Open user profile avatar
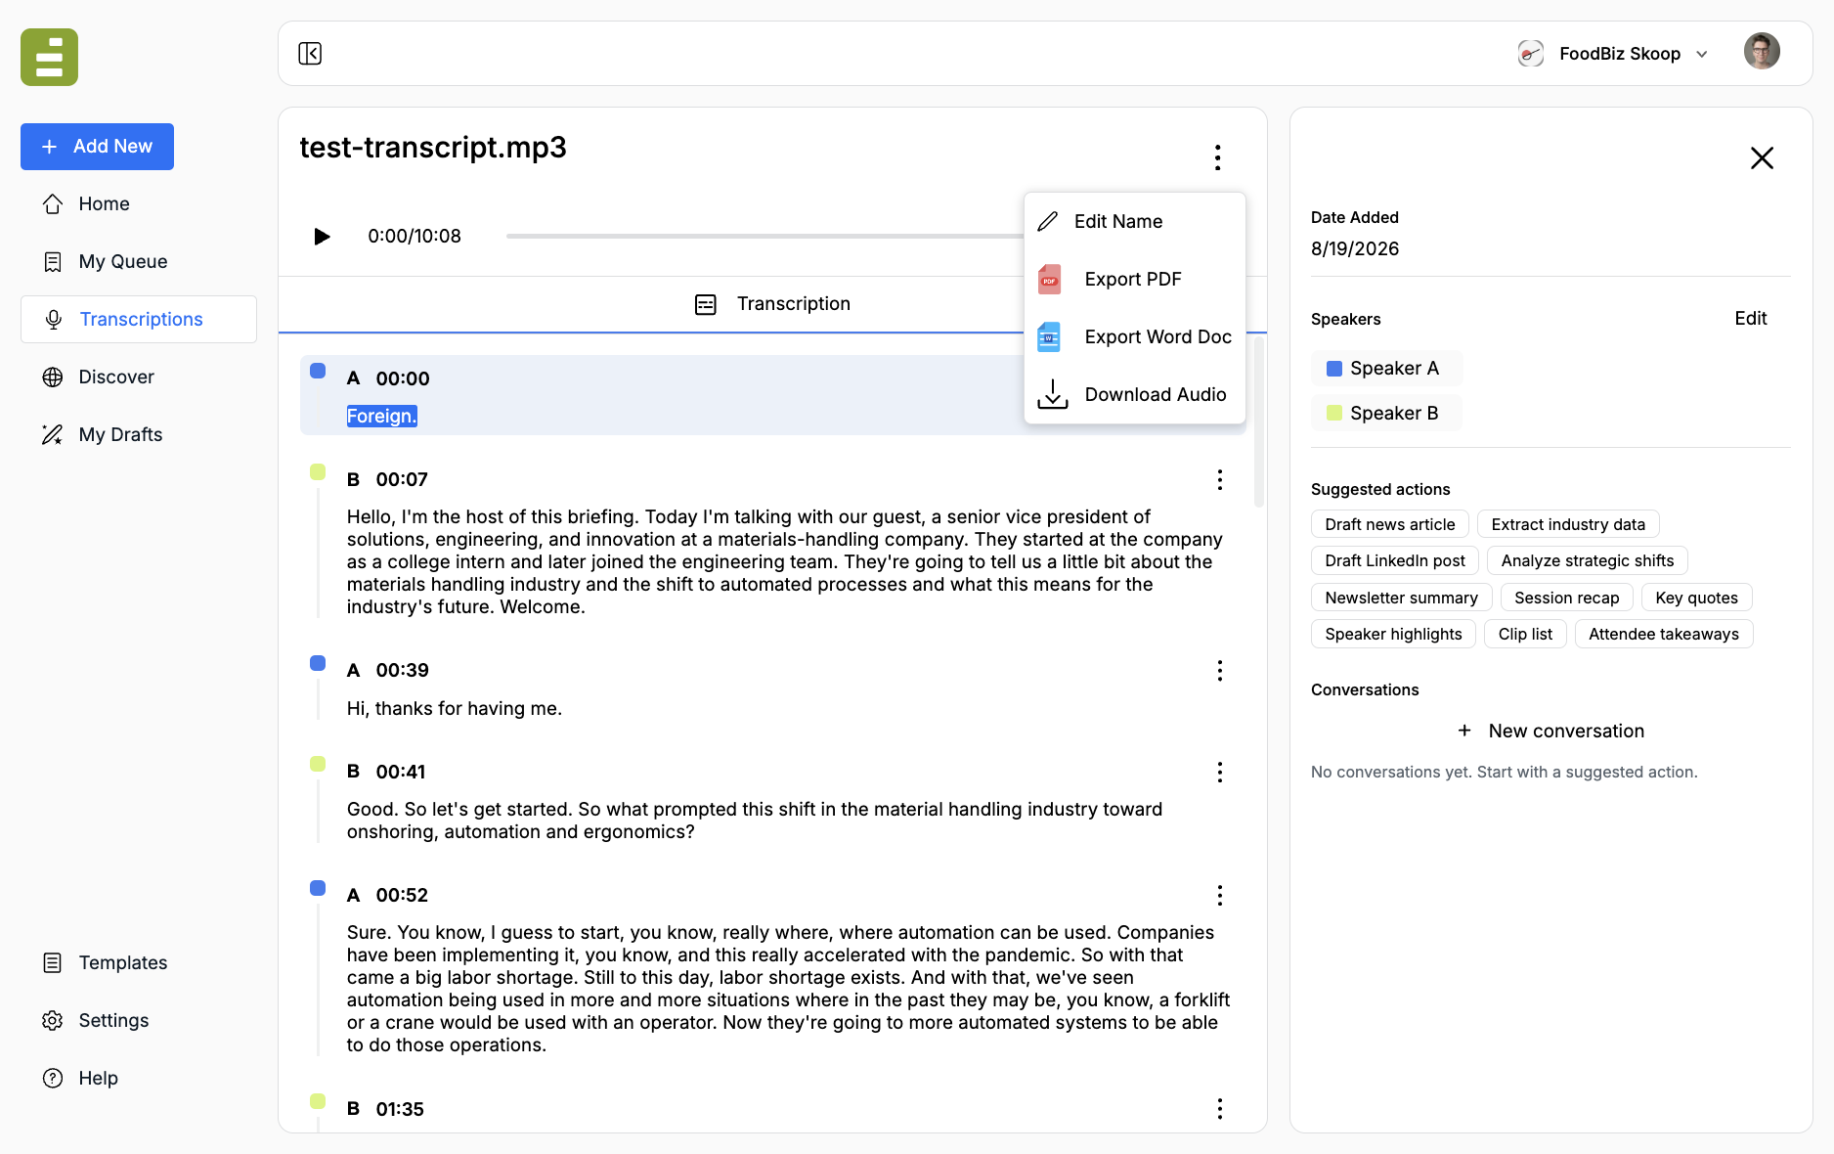 pos(1762,51)
